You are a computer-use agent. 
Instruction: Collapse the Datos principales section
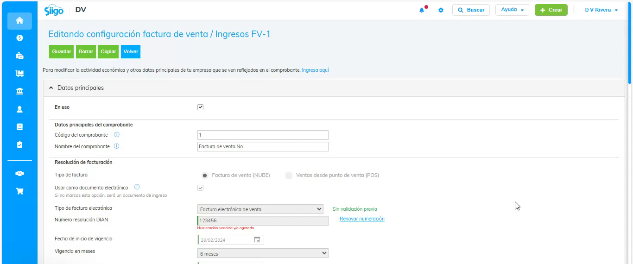(x=51, y=88)
